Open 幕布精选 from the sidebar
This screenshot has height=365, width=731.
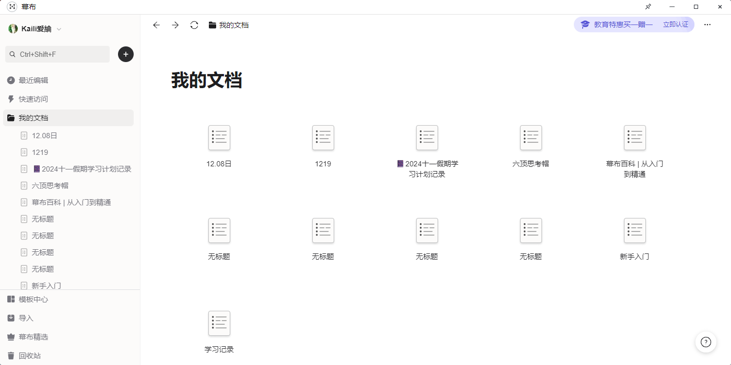click(33, 337)
